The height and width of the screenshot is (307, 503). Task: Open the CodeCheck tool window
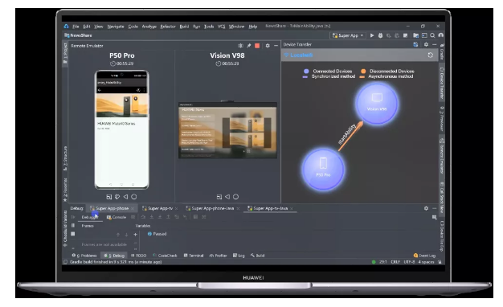pyautogui.click(x=165, y=256)
